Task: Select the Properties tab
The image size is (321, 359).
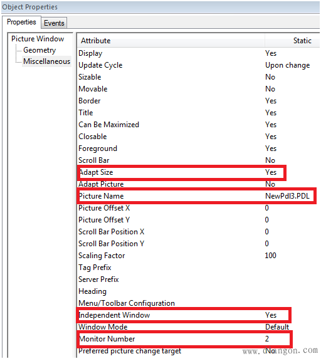Action: pyautogui.click(x=21, y=22)
